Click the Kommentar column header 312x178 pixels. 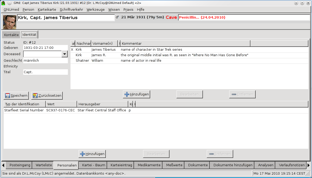pos(185,43)
